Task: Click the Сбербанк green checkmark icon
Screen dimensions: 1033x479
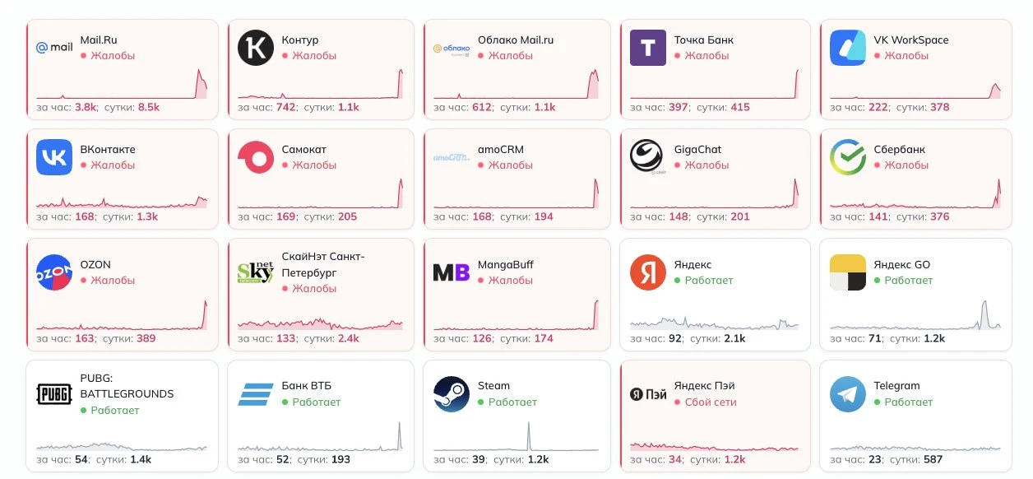Action: (x=848, y=157)
